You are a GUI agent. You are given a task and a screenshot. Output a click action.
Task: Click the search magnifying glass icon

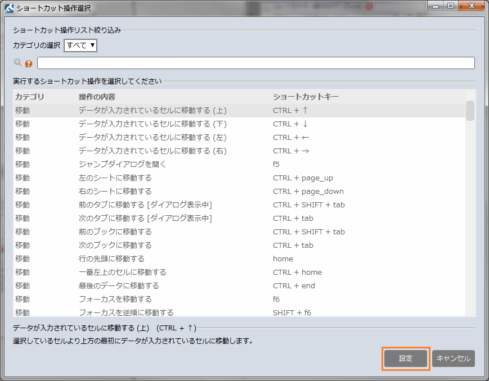pos(19,62)
